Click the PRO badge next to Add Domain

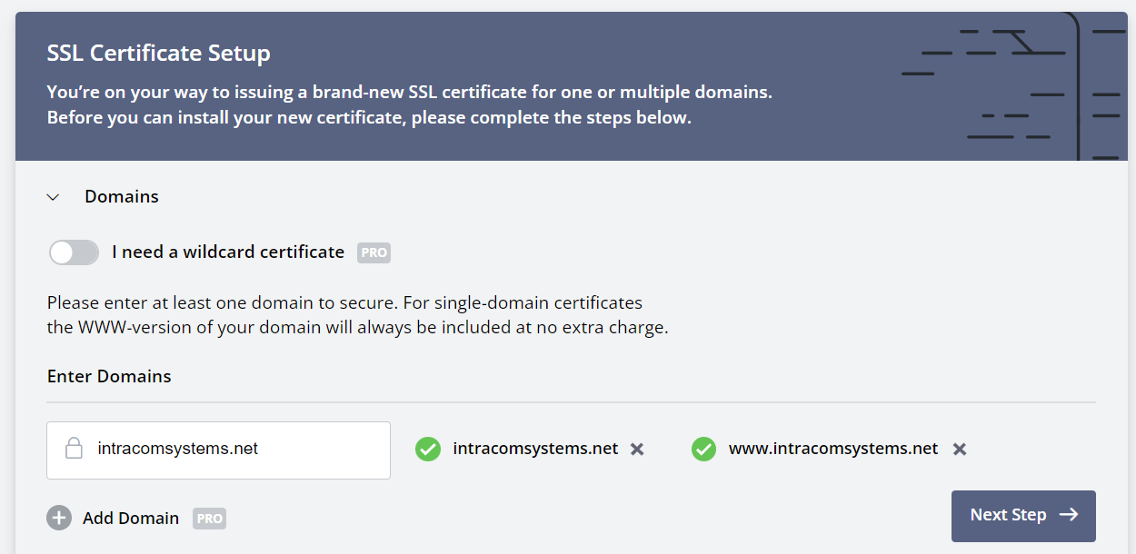tap(209, 518)
